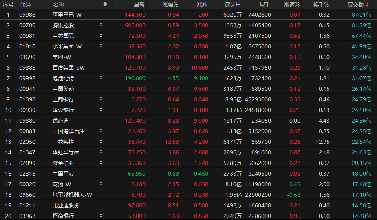The image size is (377, 220).
Task: Select stock 招商银行
Action: coord(63,216)
